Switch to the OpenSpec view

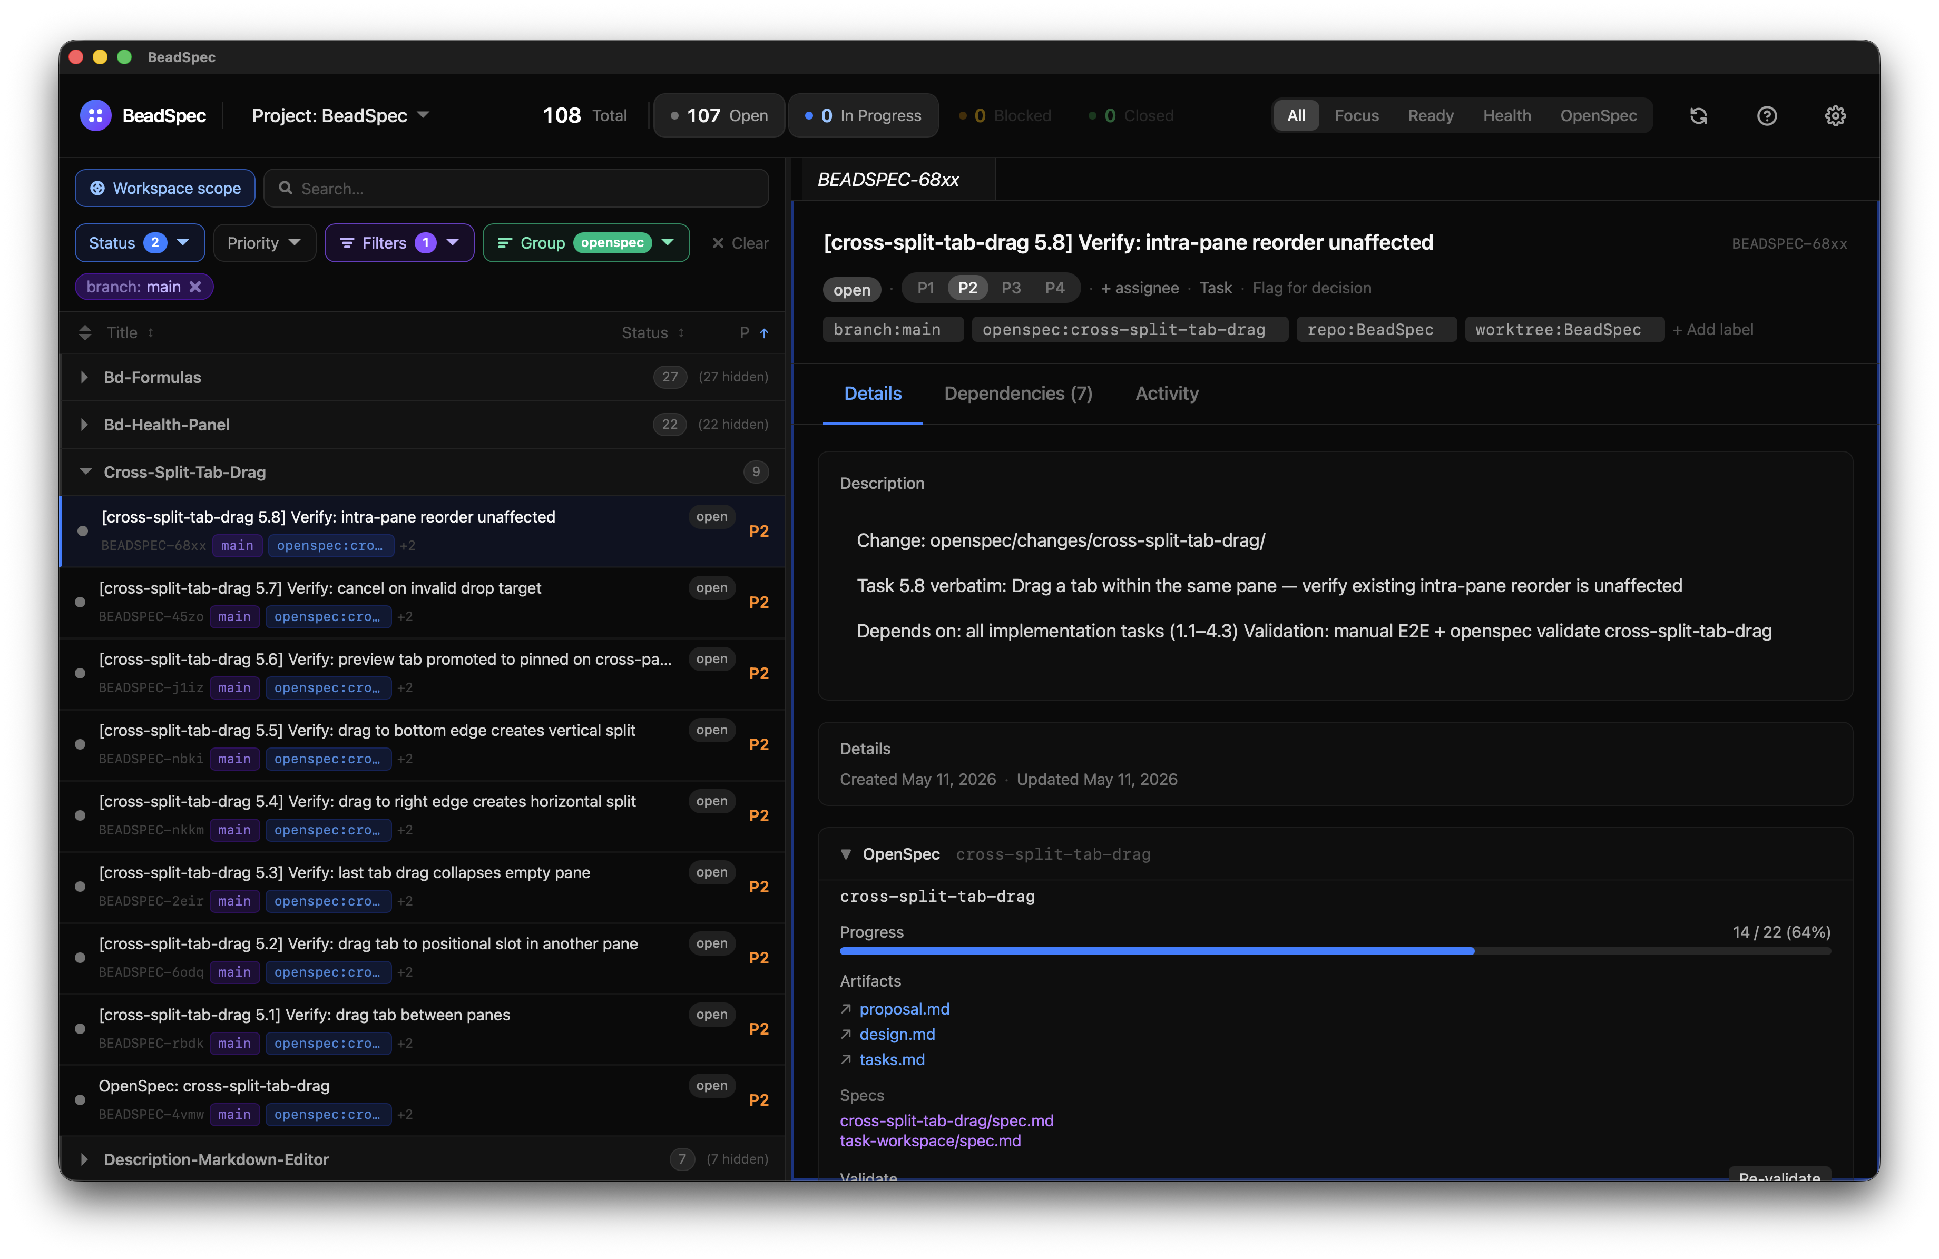[x=1599, y=116]
